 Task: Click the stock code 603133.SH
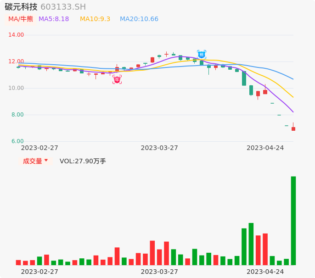tap(63, 7)
